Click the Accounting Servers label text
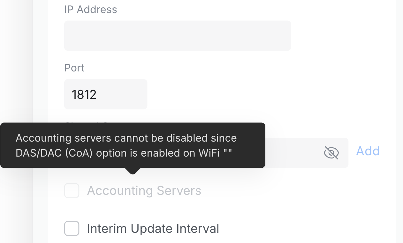 pyautogui.click(x=144, y=191)
